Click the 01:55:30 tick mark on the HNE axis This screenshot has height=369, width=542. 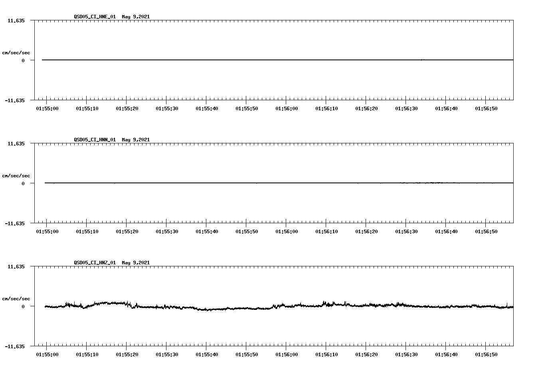166,100
